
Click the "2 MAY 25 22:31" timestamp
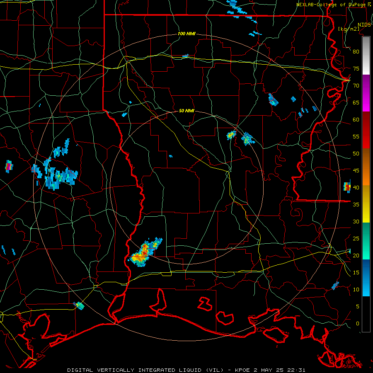tap(279, 370)
